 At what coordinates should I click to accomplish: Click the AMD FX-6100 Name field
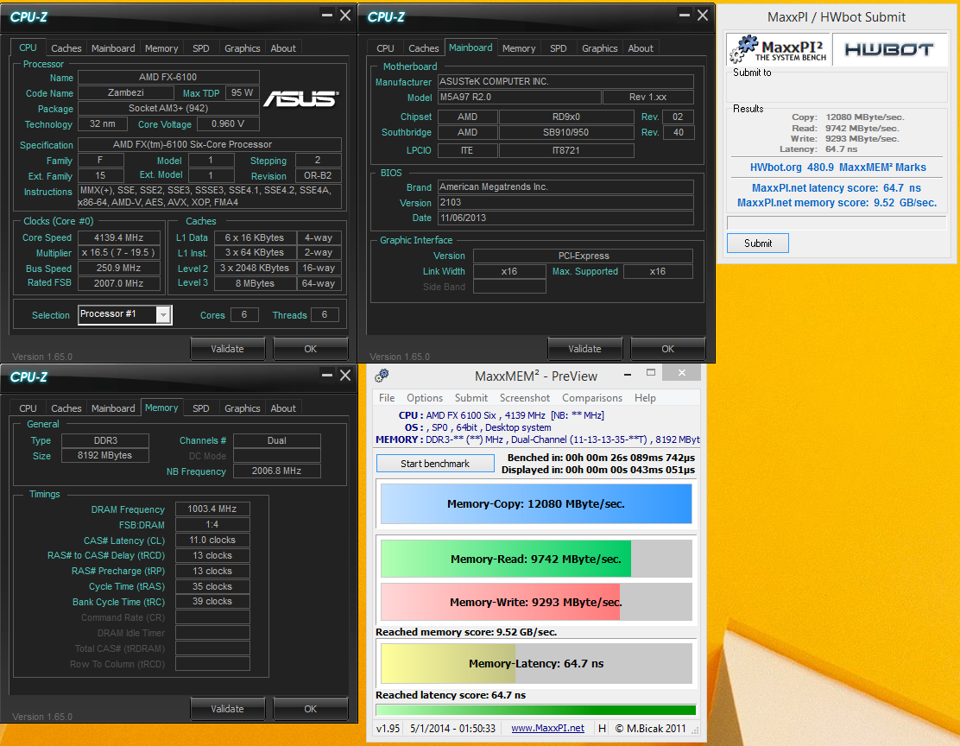pyautogui.click(x=168, y=77)
